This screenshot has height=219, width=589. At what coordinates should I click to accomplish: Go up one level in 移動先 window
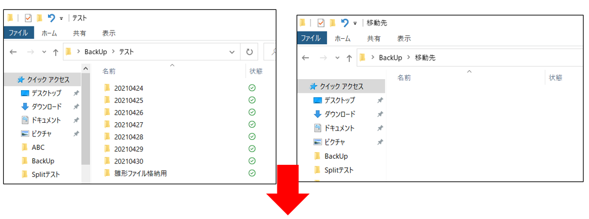tap(349, 58)
